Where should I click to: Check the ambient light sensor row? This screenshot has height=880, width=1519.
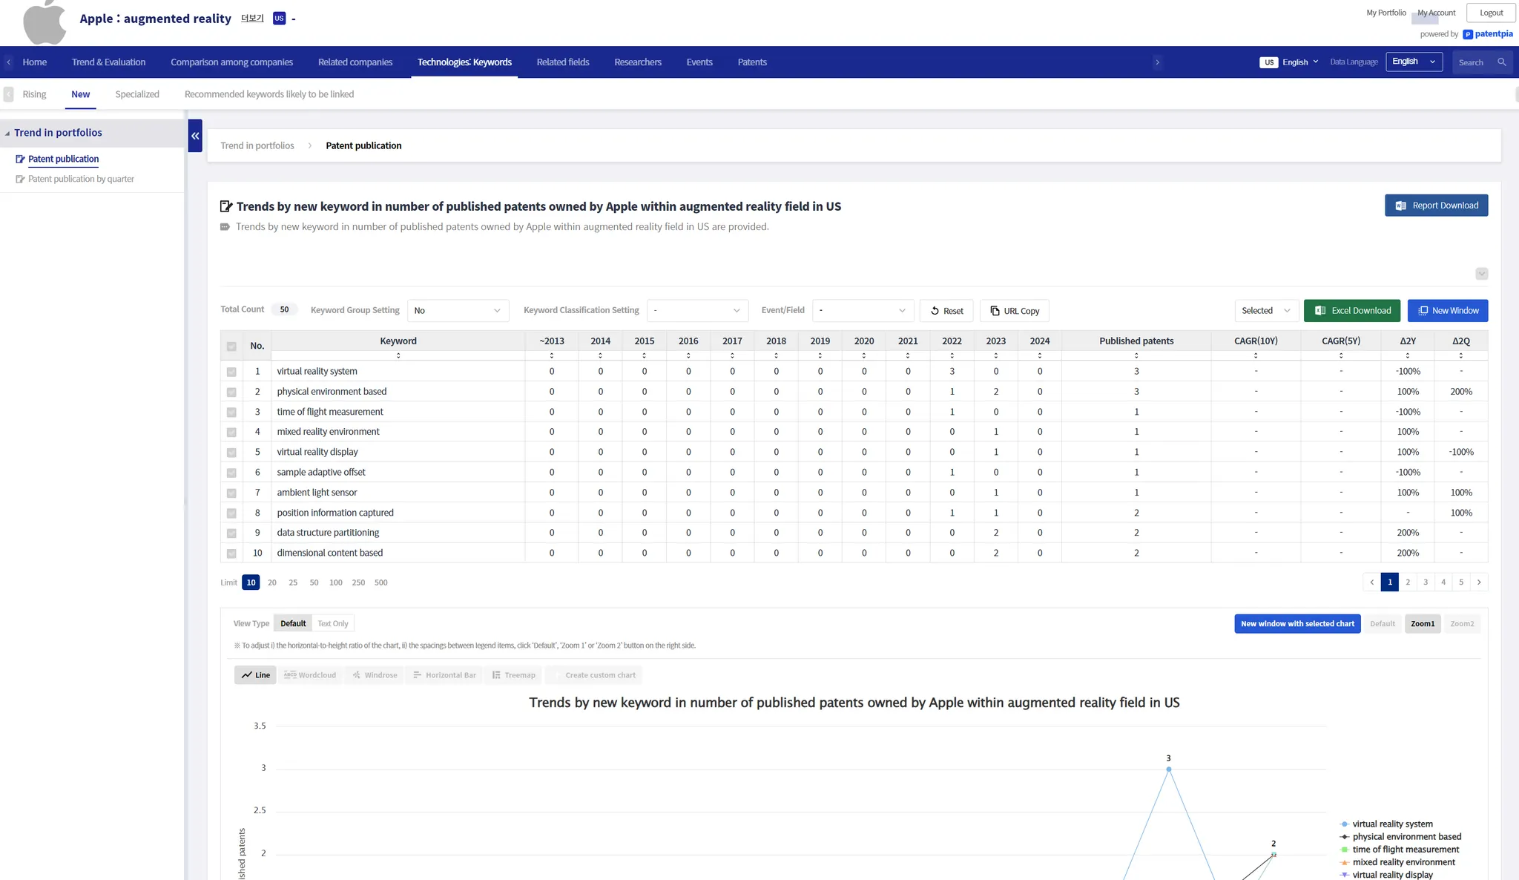click(231, 493)
